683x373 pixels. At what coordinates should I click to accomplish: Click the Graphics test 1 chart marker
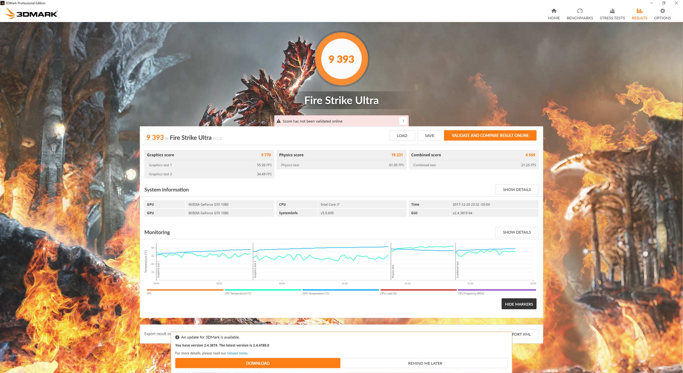[x=158, y=270]
